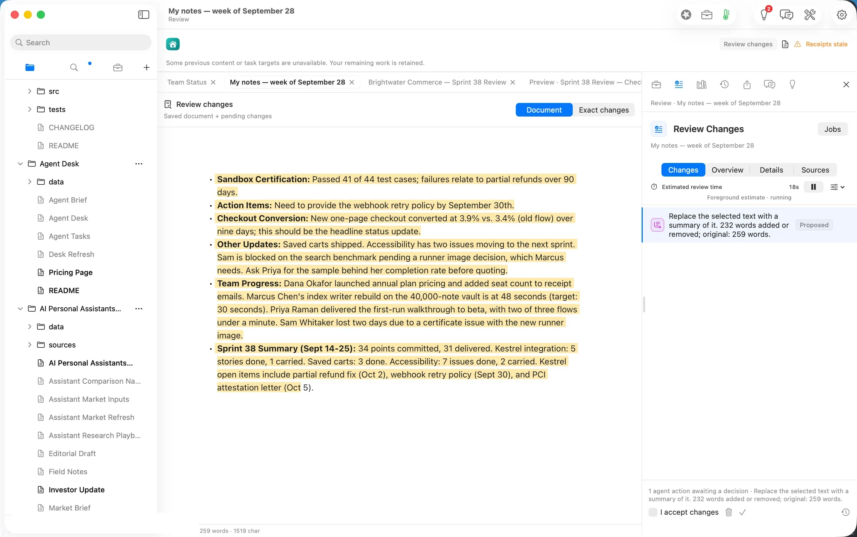This screenshot has height=537, width=857.
Task: Open the library books icon in right panel
Action: tap(702, 85)
